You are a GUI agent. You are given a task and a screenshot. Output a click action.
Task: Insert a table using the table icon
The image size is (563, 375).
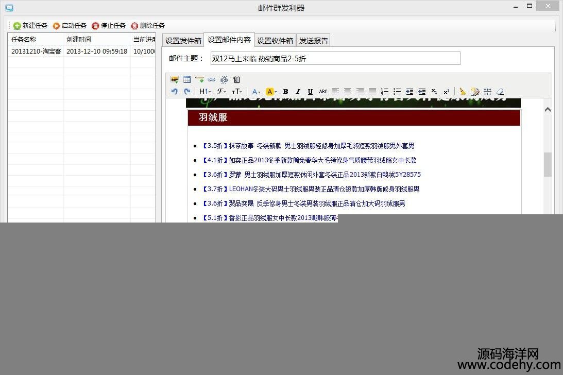point(186,79)
